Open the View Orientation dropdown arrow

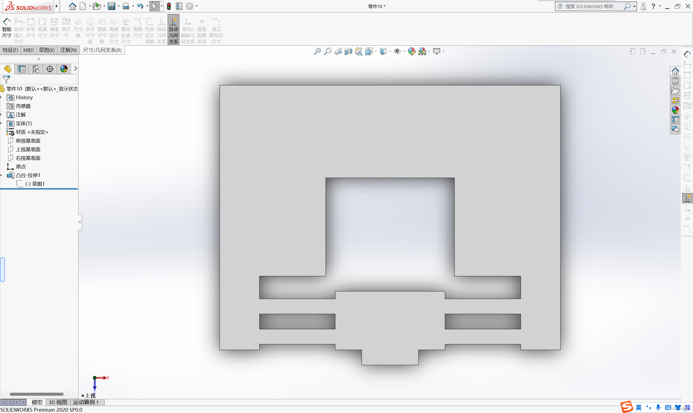[376, 51]
